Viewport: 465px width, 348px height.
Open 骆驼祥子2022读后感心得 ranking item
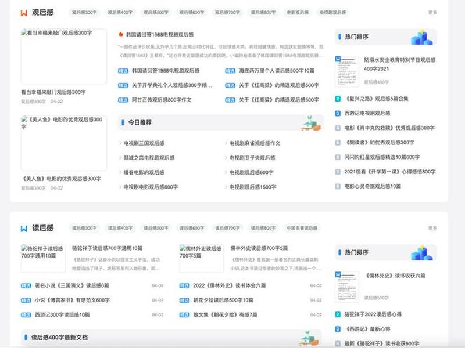[x=373, y=314]
